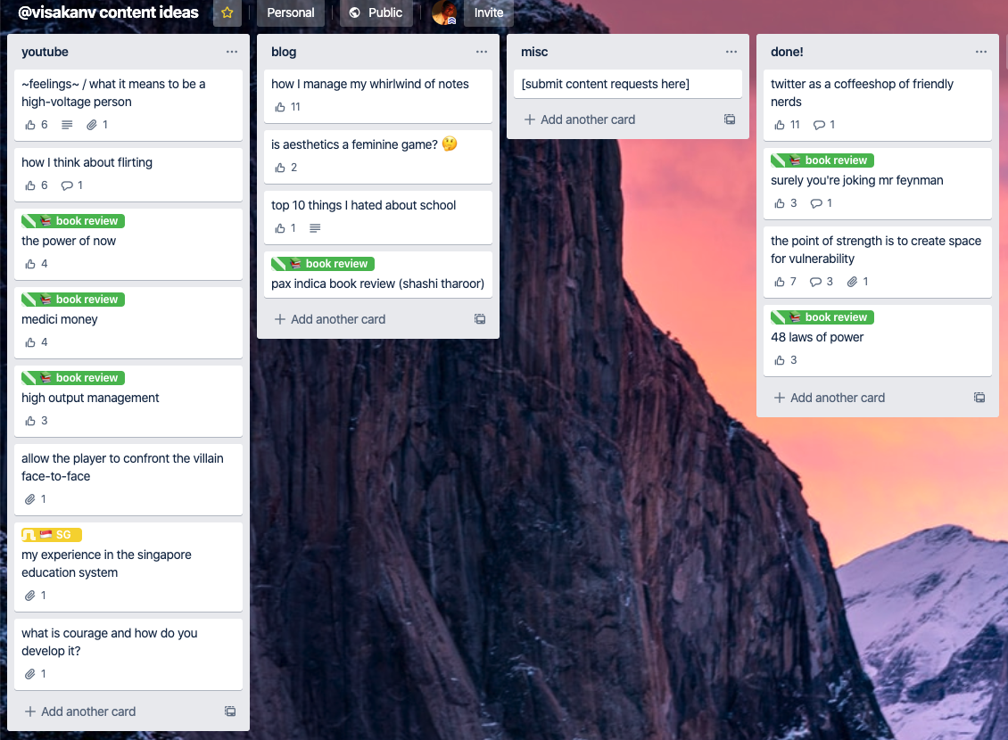Click the Personal team button
Image resolution: width=1008 pixels, height=740 pixels.
(291, 12)
